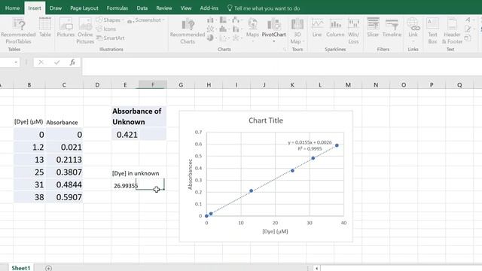The width and height of the screenshot is (482, 271).
Task: Open the Page Layout tab
Action: tap(84, 8)
